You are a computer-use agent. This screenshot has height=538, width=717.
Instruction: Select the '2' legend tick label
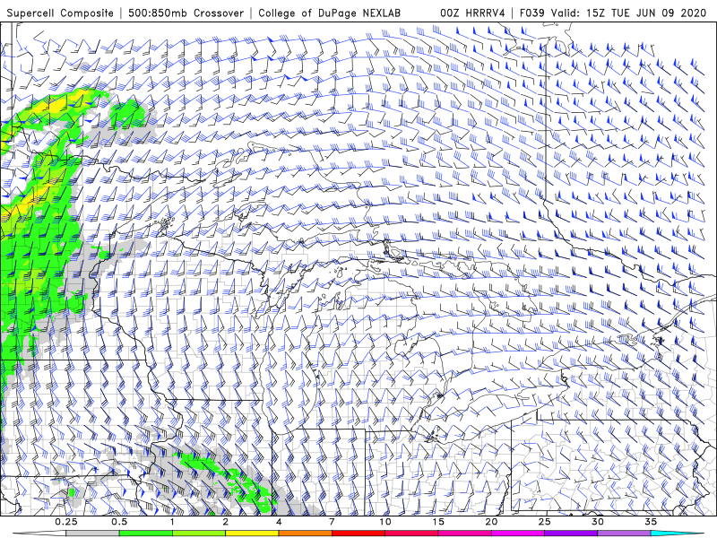(226, 522)
